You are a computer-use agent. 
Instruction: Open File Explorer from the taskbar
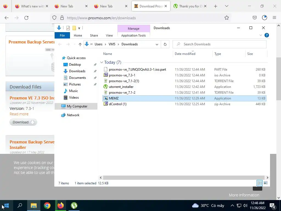coord(33,206)
